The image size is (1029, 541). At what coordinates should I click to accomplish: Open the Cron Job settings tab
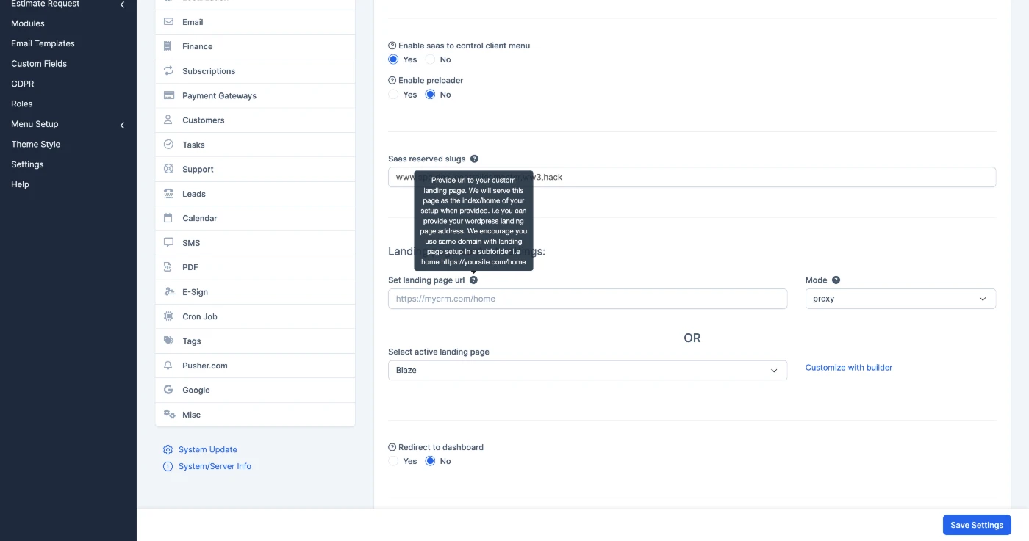click(255, 316)
